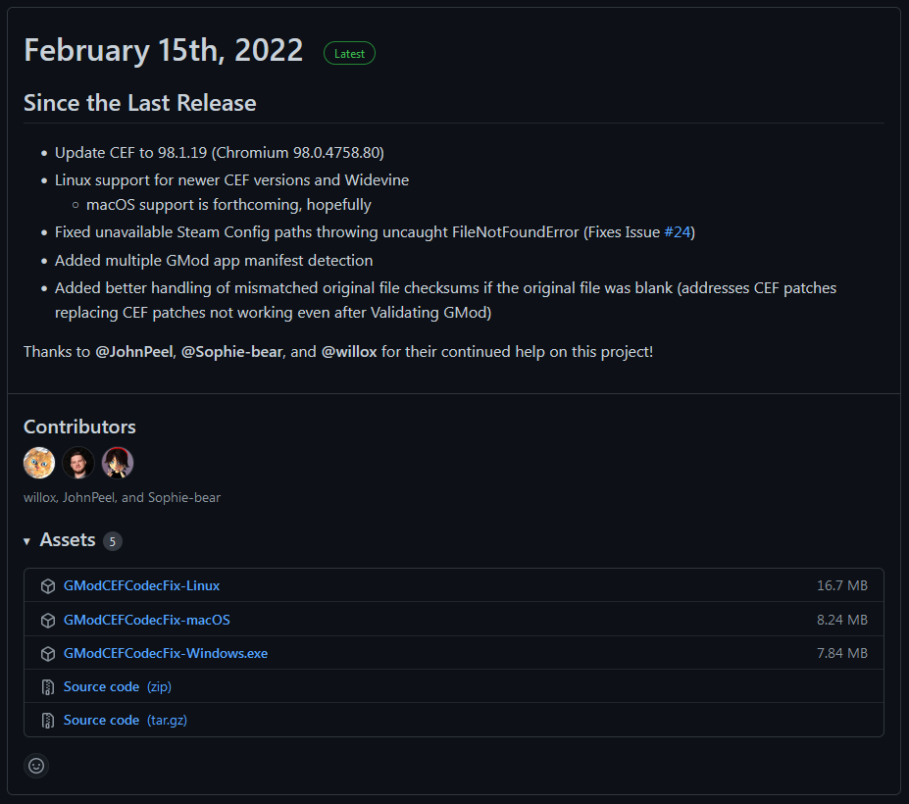Open JohnPeel's contributor avatar

click(x=78, y=463)
